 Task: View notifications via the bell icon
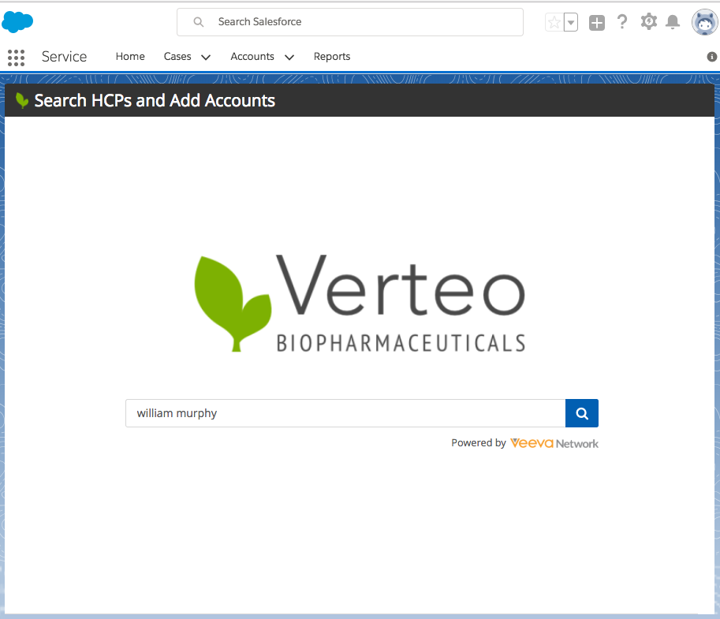tap(673, 22)
